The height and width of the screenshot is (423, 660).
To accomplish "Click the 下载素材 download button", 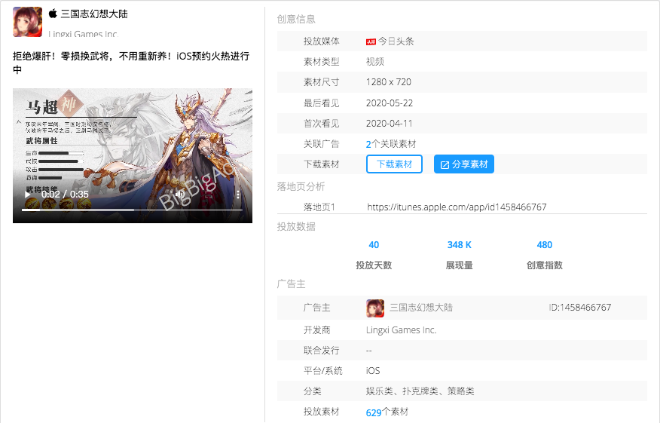I will [x=394, y=164].
